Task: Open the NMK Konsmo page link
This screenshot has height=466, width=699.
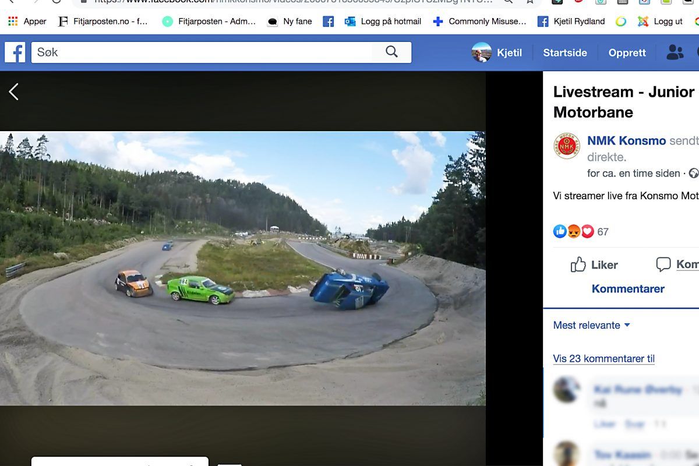Action: (x=626, y=141)
